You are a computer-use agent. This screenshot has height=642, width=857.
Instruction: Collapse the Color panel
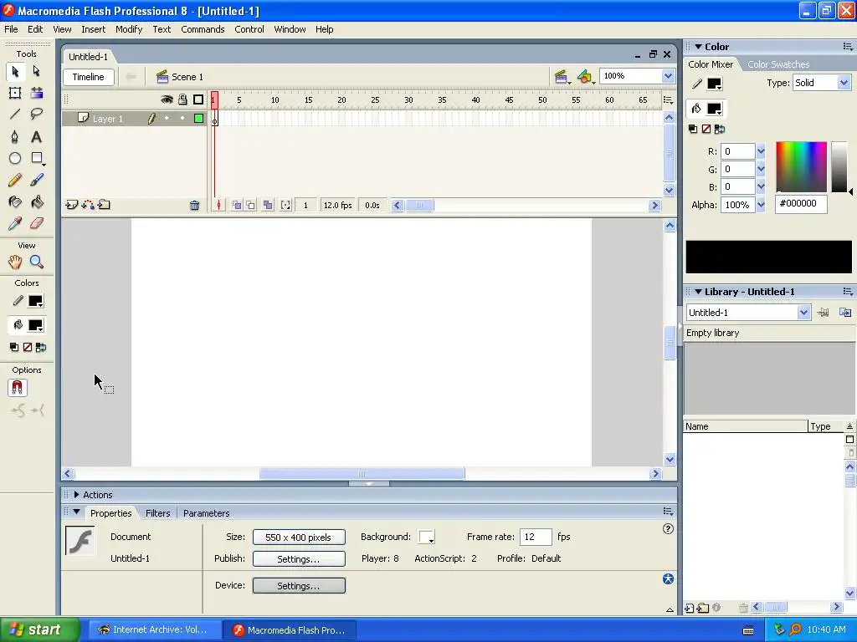698,47
